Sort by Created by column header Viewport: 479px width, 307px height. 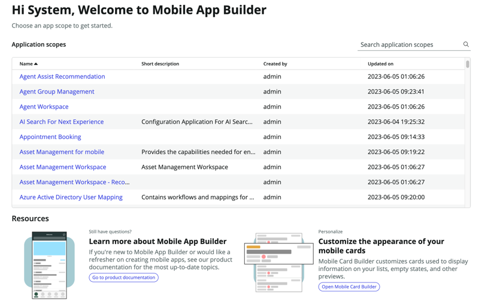click(x=275, y=64)
